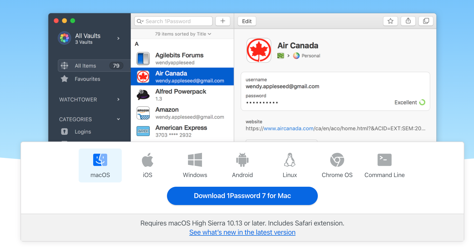Select the American Express entry title

tap(181, 128)
